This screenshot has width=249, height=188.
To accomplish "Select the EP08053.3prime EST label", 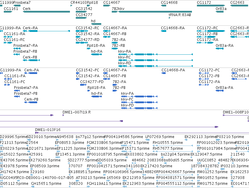I will pos(70,143).
